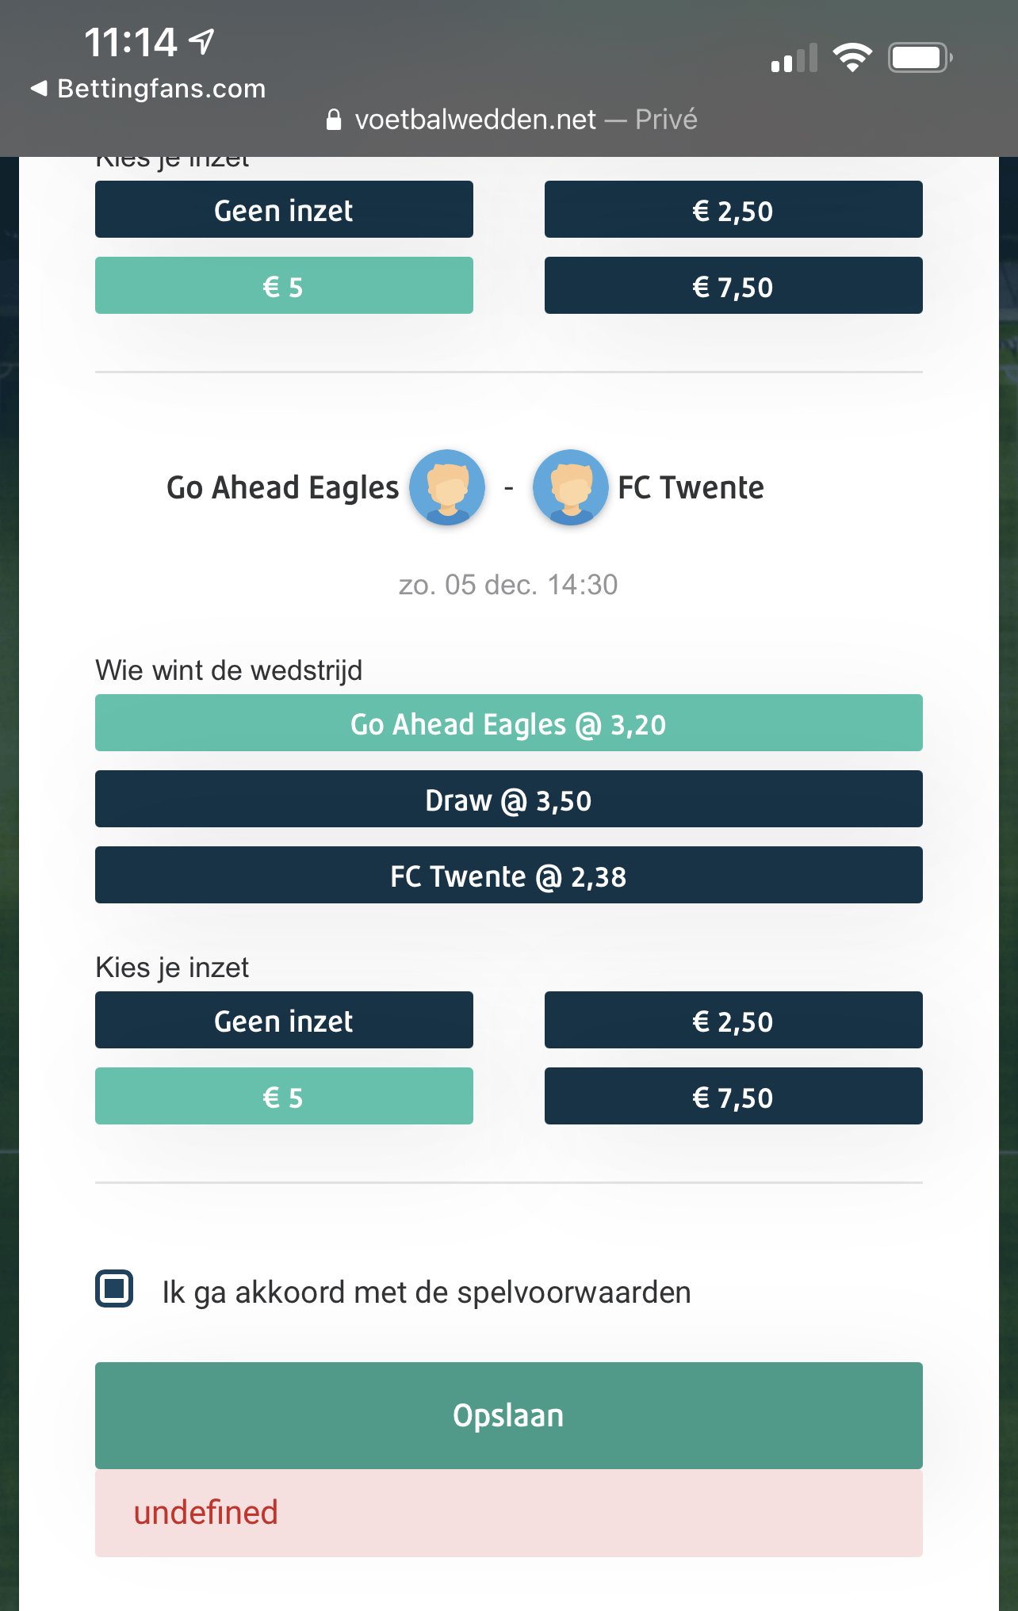The width and height of the screenshot is (1018, 1611).
Task: Tap the cellular signal bars icon
Action: click(x=794, y=59)
